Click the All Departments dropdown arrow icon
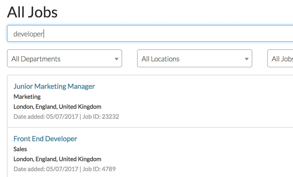 pyautogui.click(x=116, y=59)
